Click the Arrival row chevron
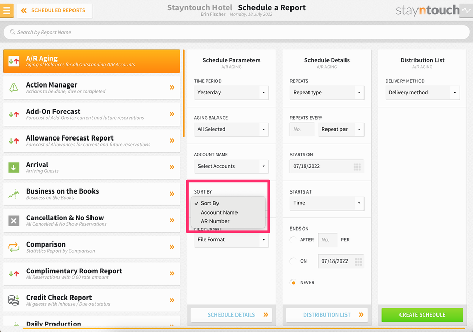The height and width of the screenshot is (332, 473). click(172, 167)
